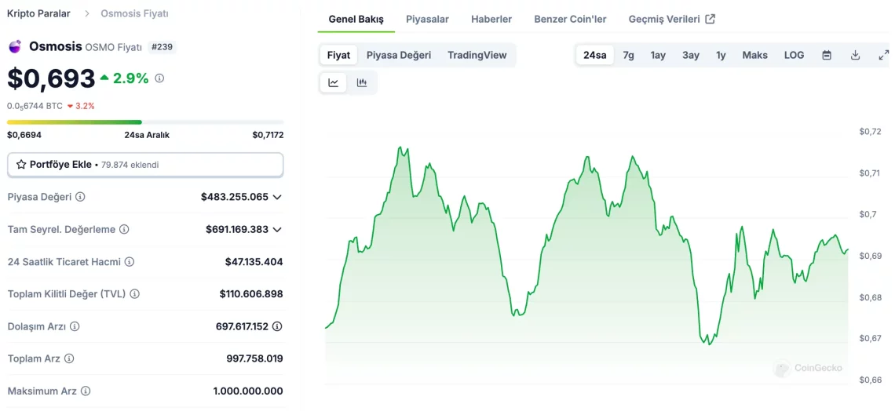Toggle LOG scale on chart
The image size is (895, 411).
pyautogui.click(x=794, y=55)
